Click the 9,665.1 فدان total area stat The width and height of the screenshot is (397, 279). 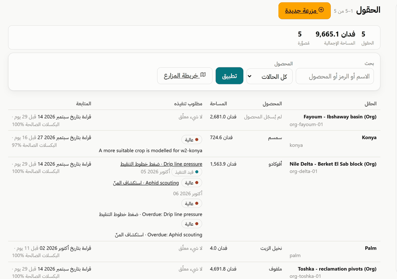pyautogui.click(x=335, y=34)
